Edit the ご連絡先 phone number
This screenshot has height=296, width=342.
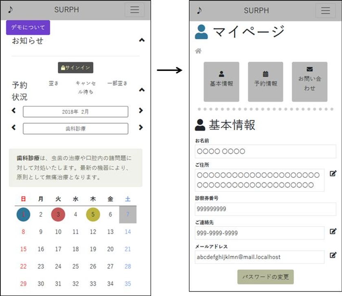tap(333, 231)
